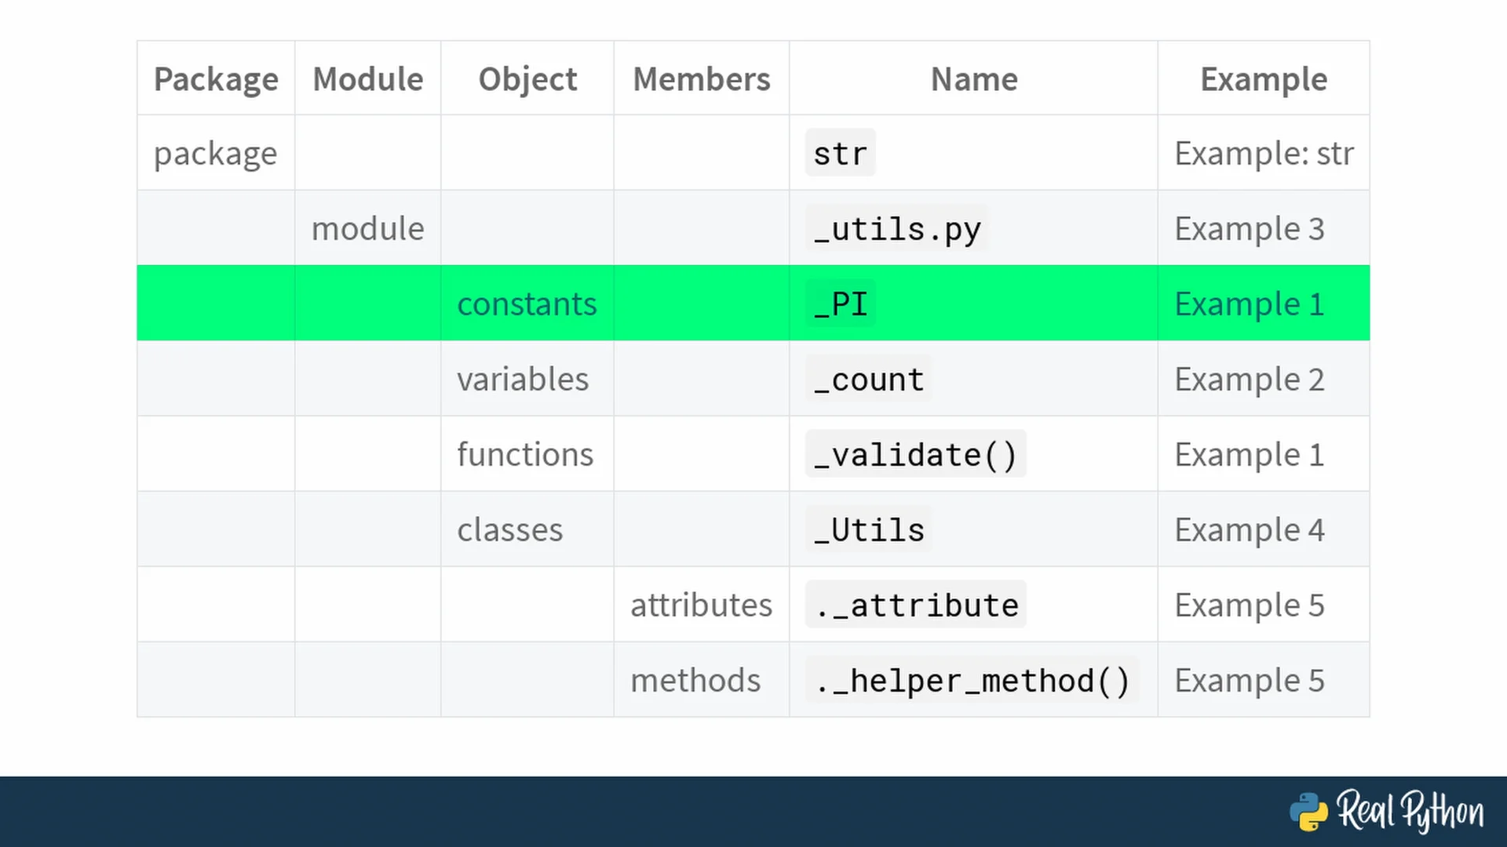Click the Real Python snake logo icon
The width and height of the screenshot is (1507, 847).
point(1308,812)
